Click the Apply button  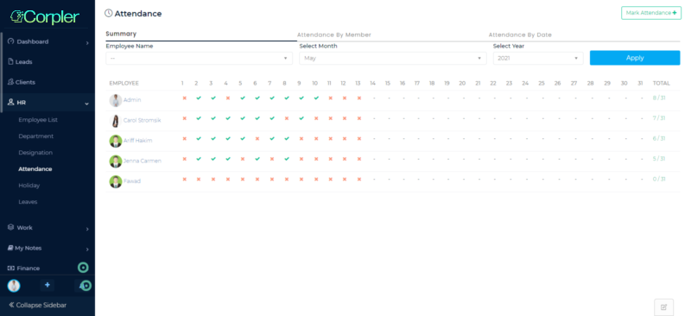coord(635,58)
